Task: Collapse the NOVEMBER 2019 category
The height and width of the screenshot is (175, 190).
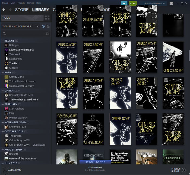Action: [x=2, y=122]
